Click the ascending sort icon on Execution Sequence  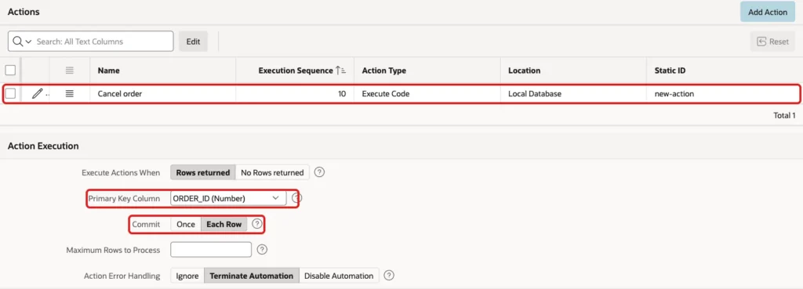click(341, 70)
